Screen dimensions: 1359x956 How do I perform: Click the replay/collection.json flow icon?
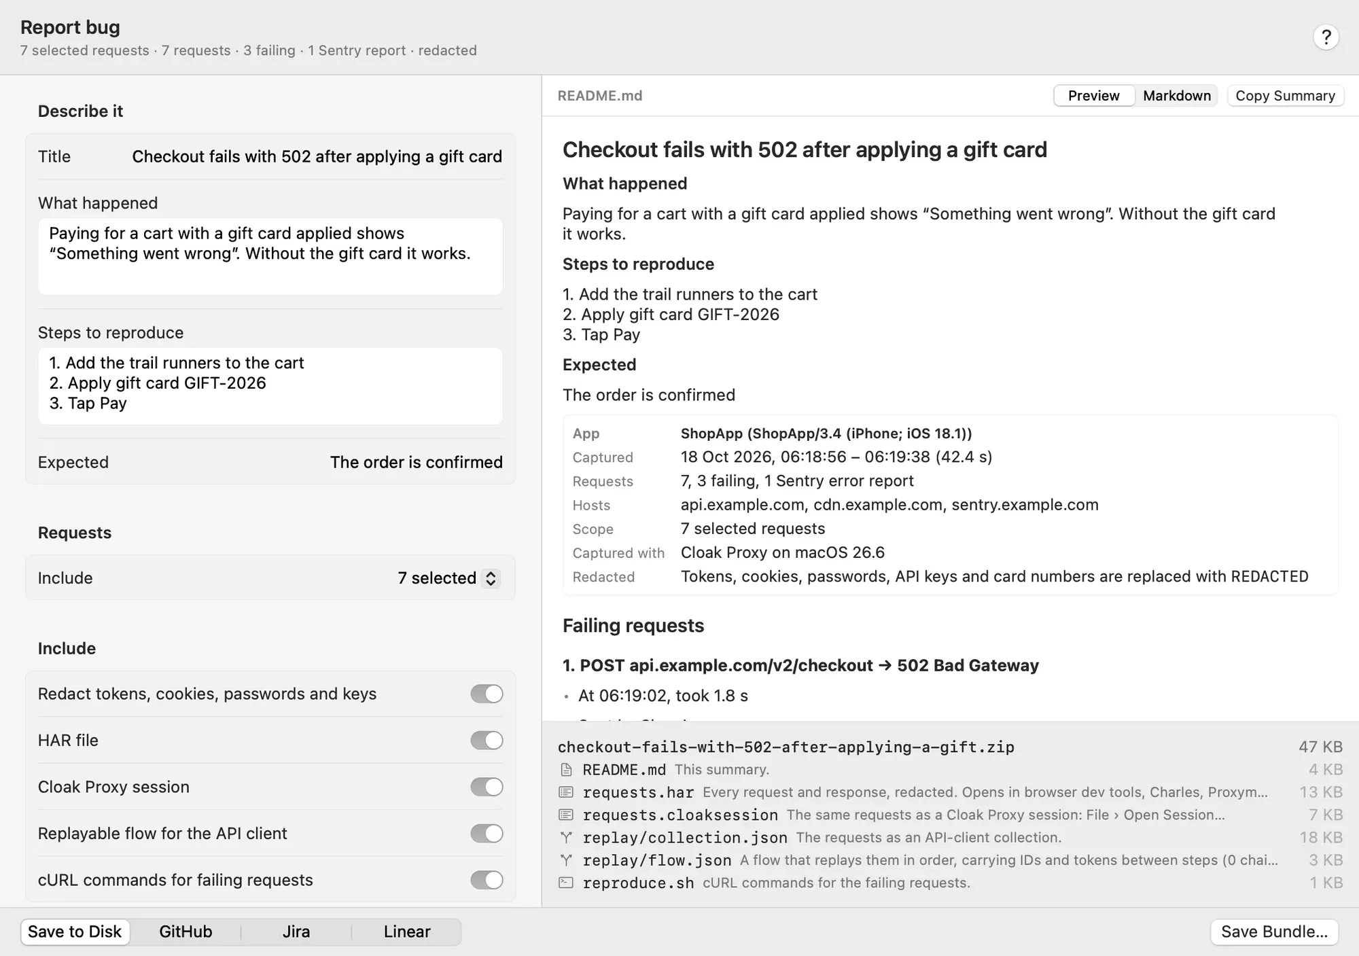[x=566, y=838]
